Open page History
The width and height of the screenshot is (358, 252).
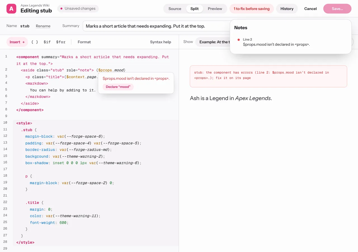[287, 9]
